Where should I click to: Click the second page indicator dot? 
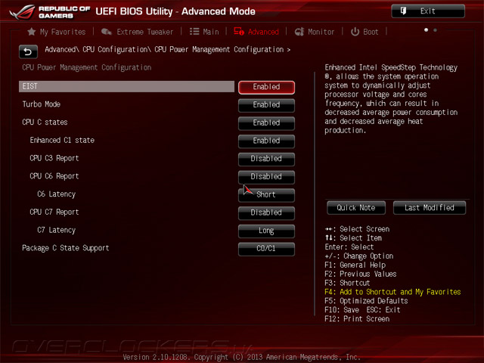pyautogui.click(x=436, y=30)
